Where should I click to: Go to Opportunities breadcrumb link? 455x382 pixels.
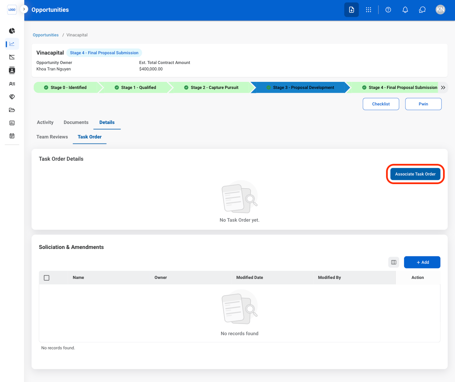click(45, 35)
